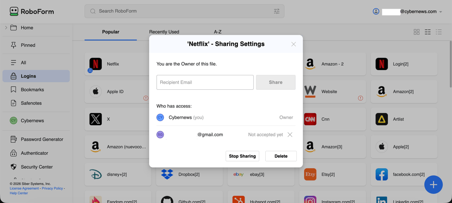Switch to large grid view icon
The width and height of the screenshot is (452, 203).
pyautogui.click(x=417, y=32)
